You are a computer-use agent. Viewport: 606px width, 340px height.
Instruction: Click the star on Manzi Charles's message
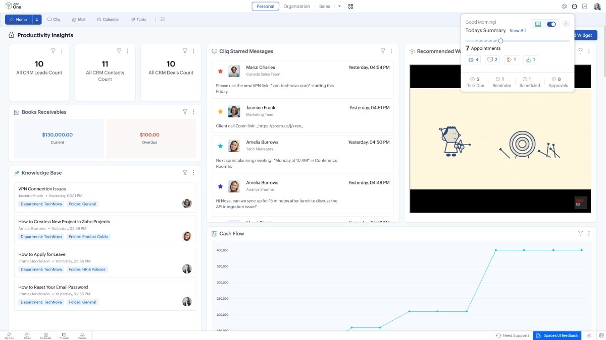[220, 71]
